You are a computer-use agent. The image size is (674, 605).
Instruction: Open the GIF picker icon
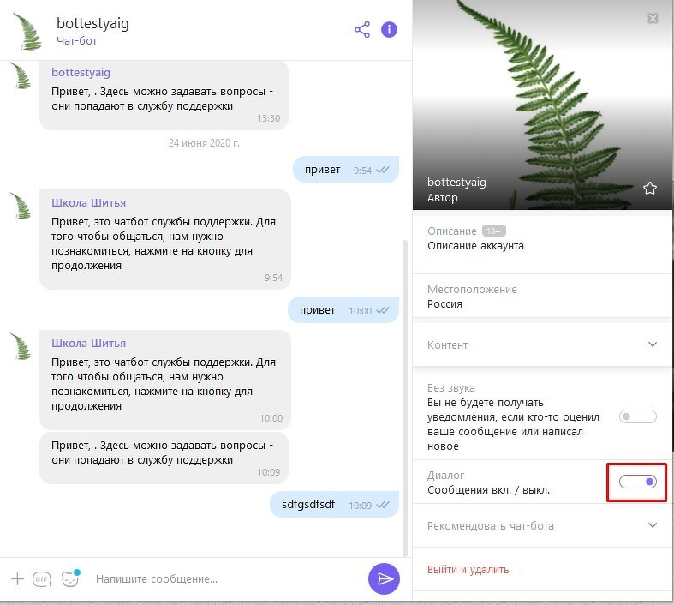(43, 578)
